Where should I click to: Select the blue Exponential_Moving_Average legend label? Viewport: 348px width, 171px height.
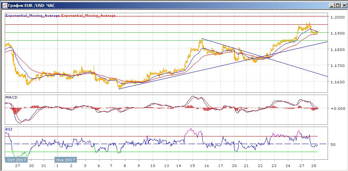(32, 16)
